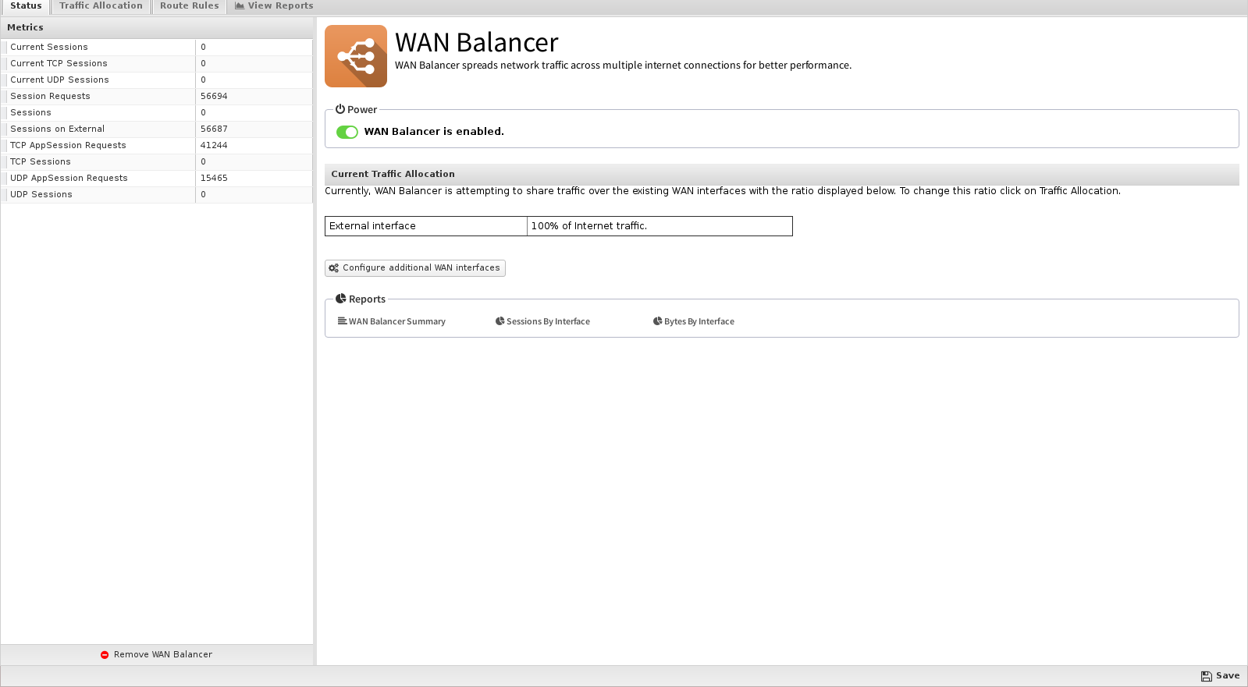The image size is (1248, 687).
Task: Open the Sessions By Interface report
Action: click(x=543, y=321)
